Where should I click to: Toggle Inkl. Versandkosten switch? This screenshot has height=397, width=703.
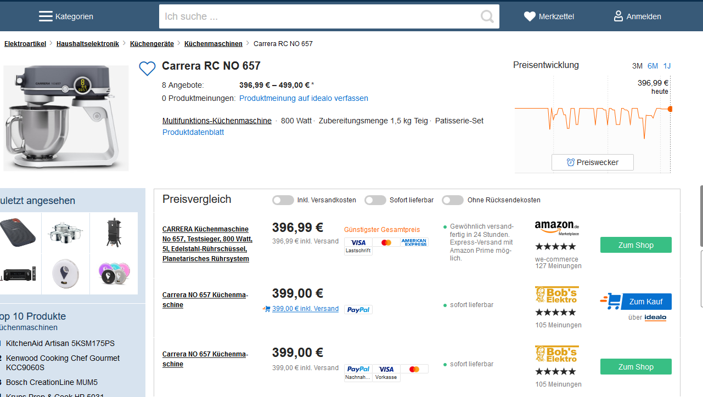pyautogui.click(x=283, y=200)
